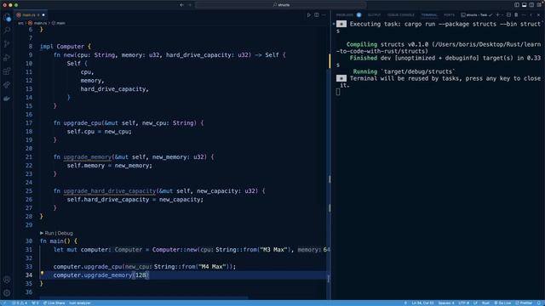Click the Prettier status bar item
This screenshot has width=545, height=306.
(x=524, y=303)
